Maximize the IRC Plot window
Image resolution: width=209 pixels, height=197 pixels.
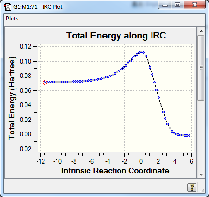177,5
